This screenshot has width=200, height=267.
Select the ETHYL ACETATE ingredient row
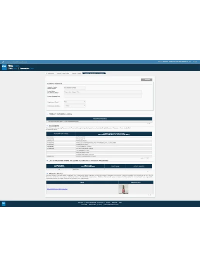(x=99, y=139)
